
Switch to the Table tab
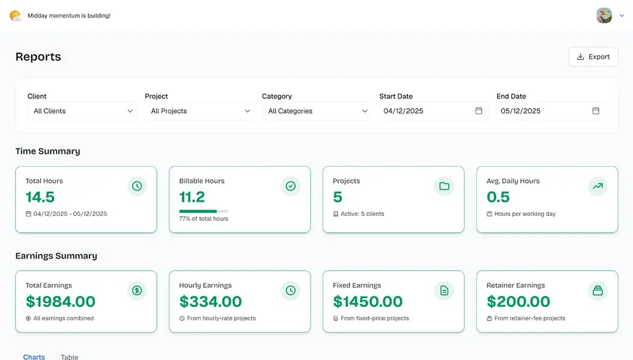69,357
